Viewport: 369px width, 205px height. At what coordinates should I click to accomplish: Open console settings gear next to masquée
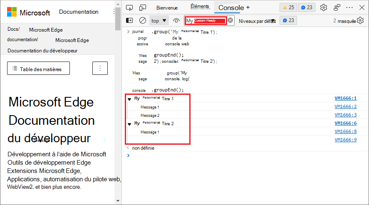click(360, 20)
